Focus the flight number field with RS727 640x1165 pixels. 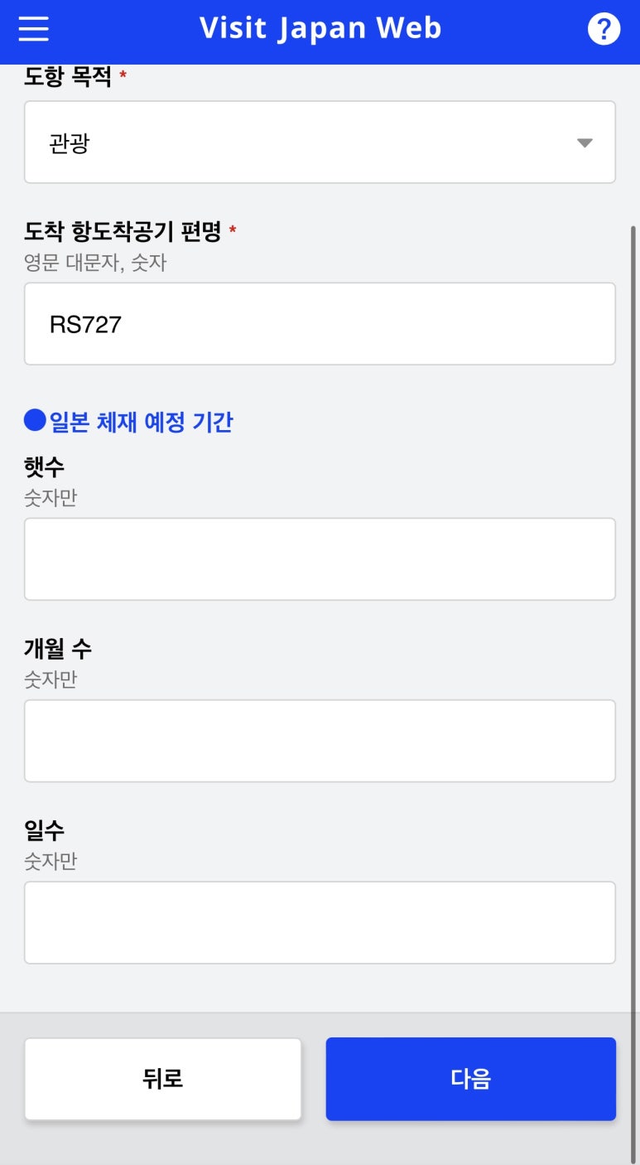click(x=320, y=324)
